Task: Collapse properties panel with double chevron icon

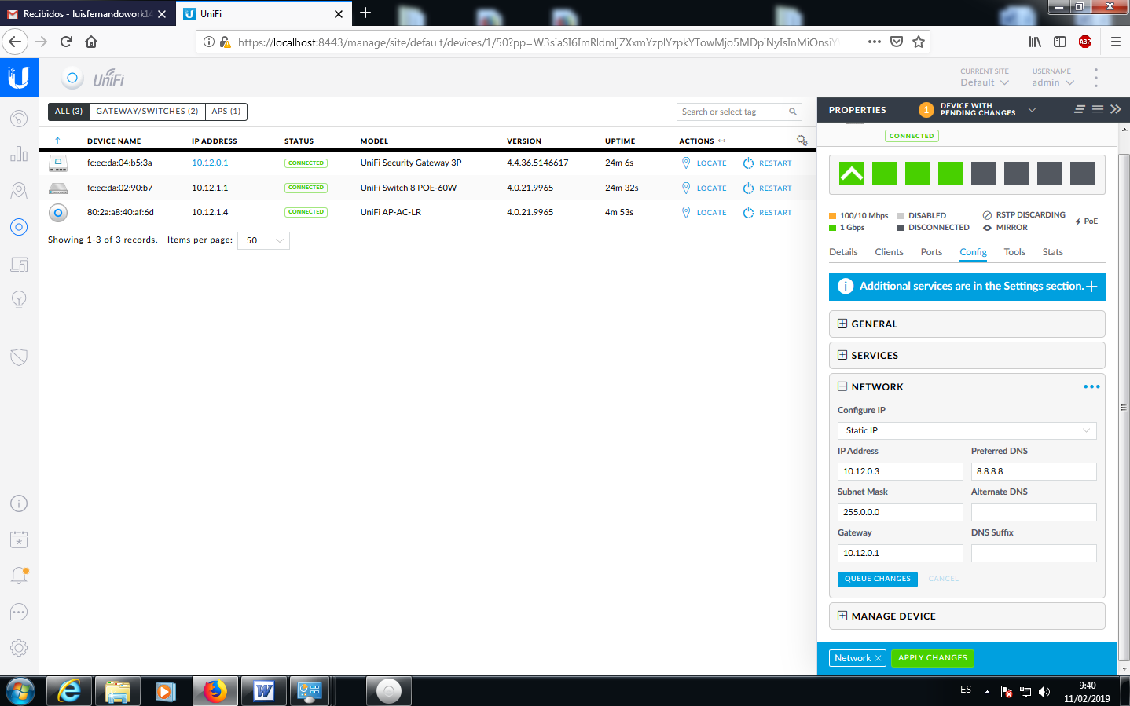Action: click(1115, 109)
